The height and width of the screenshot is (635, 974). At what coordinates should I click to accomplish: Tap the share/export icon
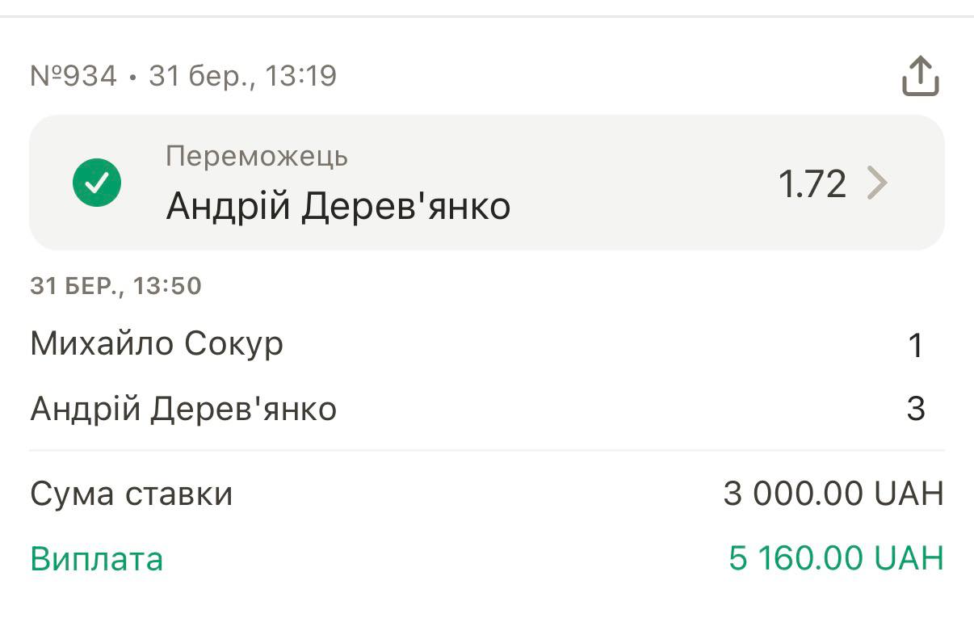coord(920,77)
